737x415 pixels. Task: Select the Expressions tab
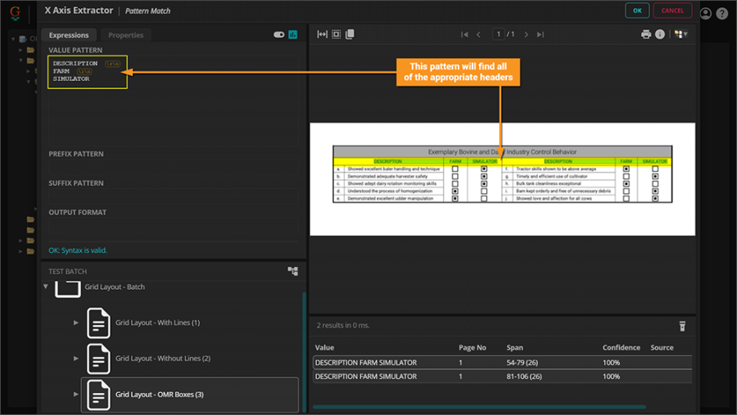(x=69, y=35)
